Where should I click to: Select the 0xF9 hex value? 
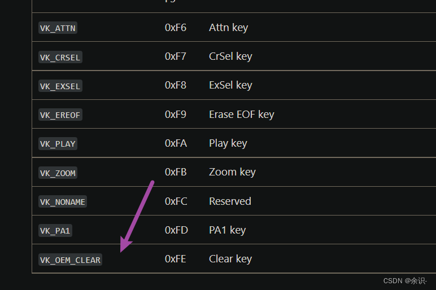pyautogui.click(x=176, y=115)
